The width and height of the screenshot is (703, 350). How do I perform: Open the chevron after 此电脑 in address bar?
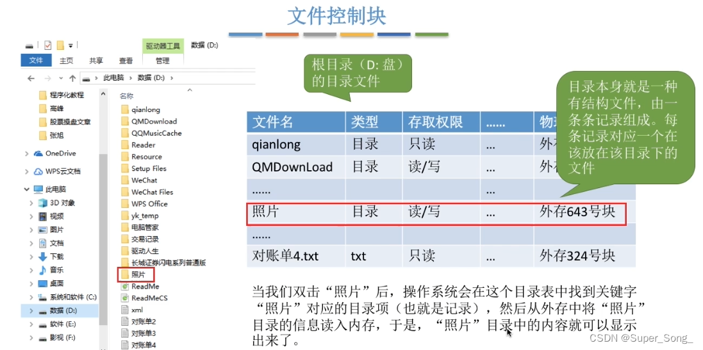tap(131, 78)
